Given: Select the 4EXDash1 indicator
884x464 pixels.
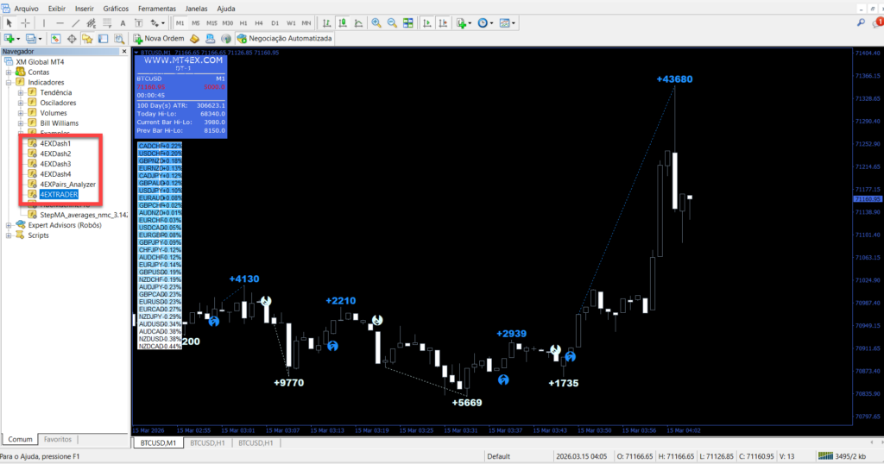Looking at the screenshot, I should pyautogui.click(x=55, y=143).
